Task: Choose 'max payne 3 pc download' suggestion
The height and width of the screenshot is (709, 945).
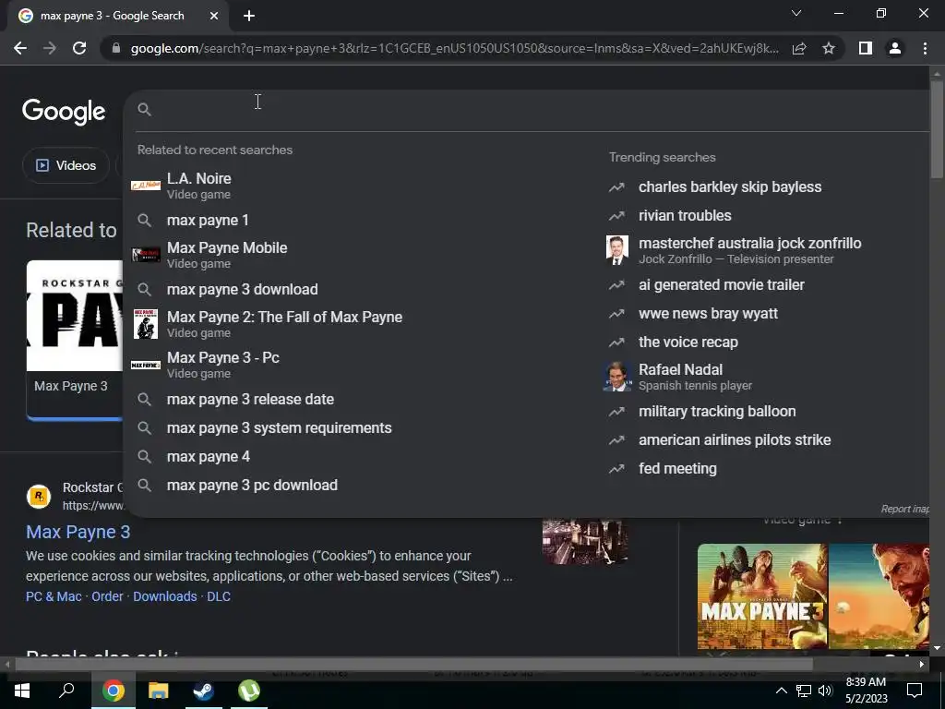Action: [362, 486]
